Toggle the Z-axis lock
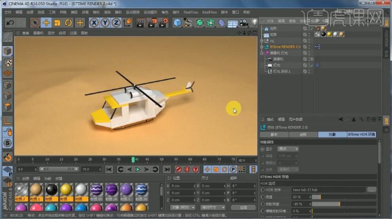This screenshot has width=392, height=219. (x=116, y=22)
